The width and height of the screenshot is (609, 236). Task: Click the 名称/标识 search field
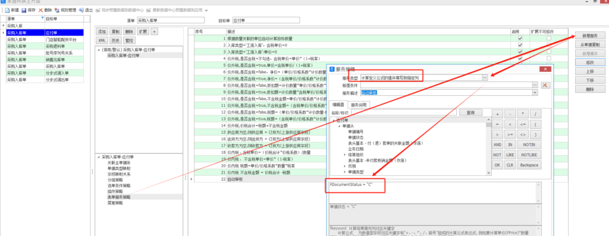coord(404,112)
